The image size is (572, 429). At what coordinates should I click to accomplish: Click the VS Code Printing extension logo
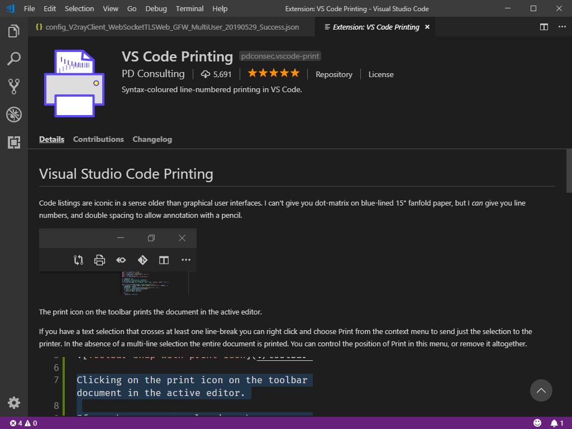coord(74,83)
